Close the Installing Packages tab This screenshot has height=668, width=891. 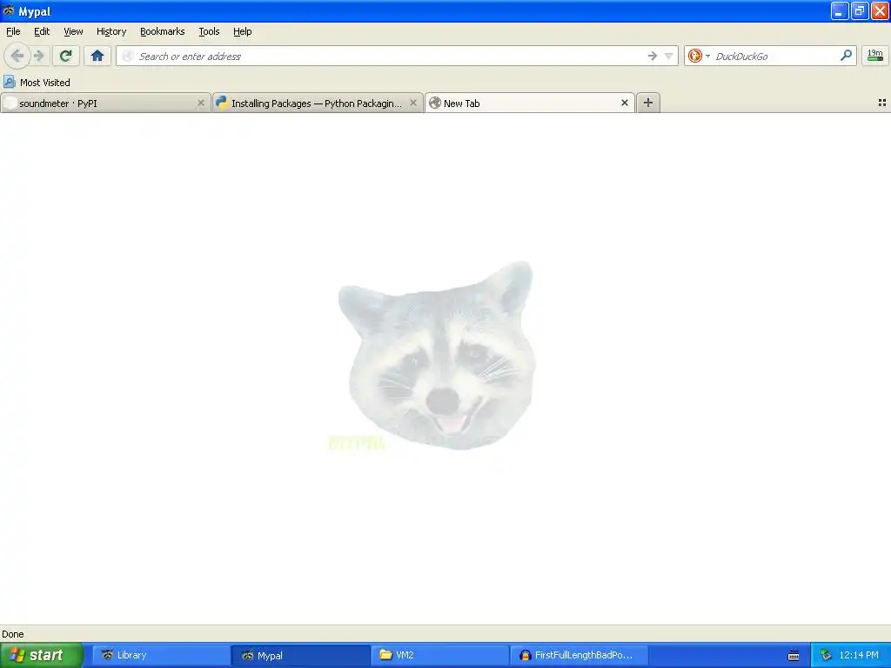pos(413,103)
